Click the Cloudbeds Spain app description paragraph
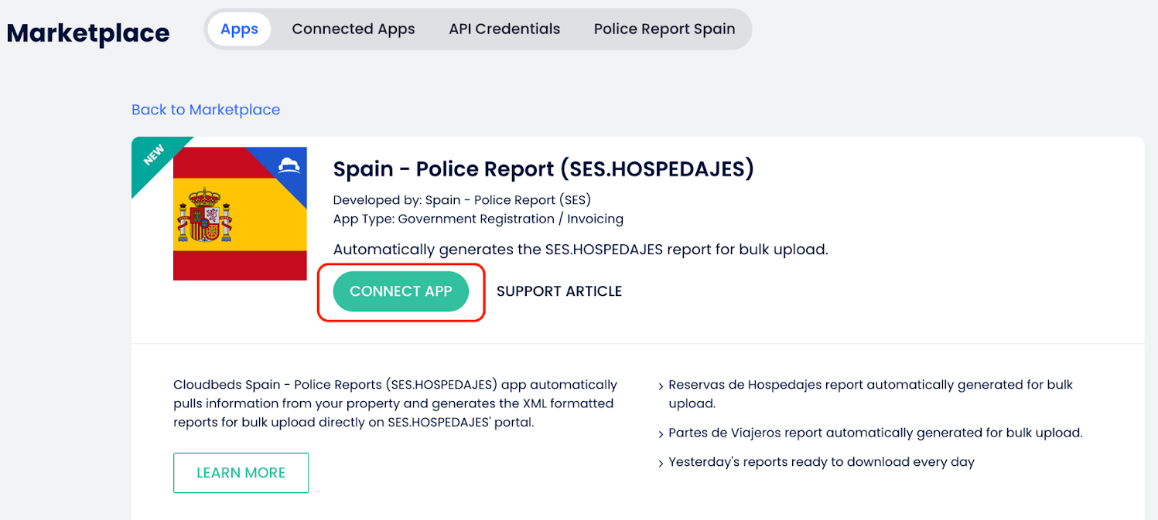 (395, 403)
